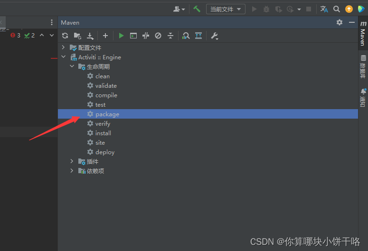
Task: Collapse the 生命周期 lifecycle node
Action: (72, 66)
